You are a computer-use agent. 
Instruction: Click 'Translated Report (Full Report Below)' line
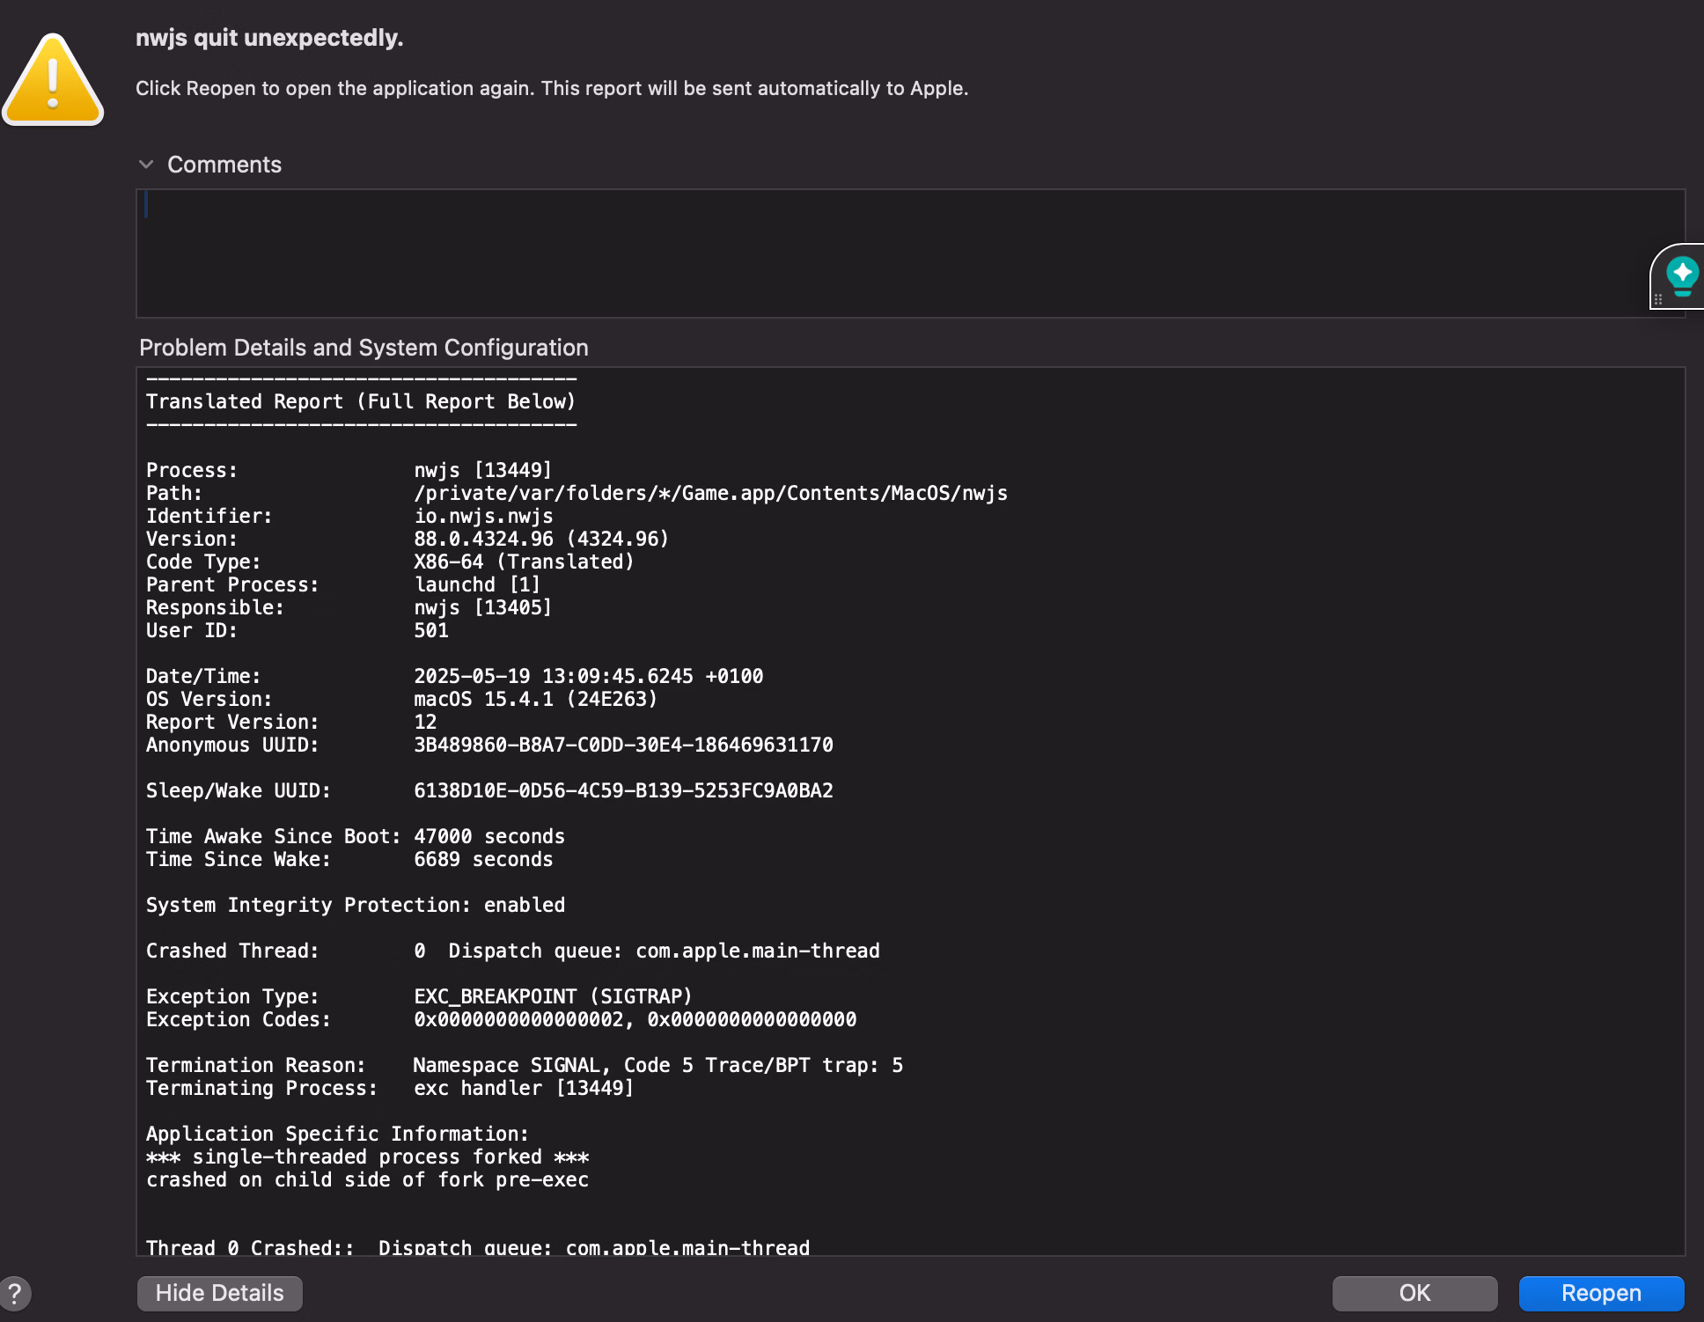pyautogui.click(x=361, y=401)
